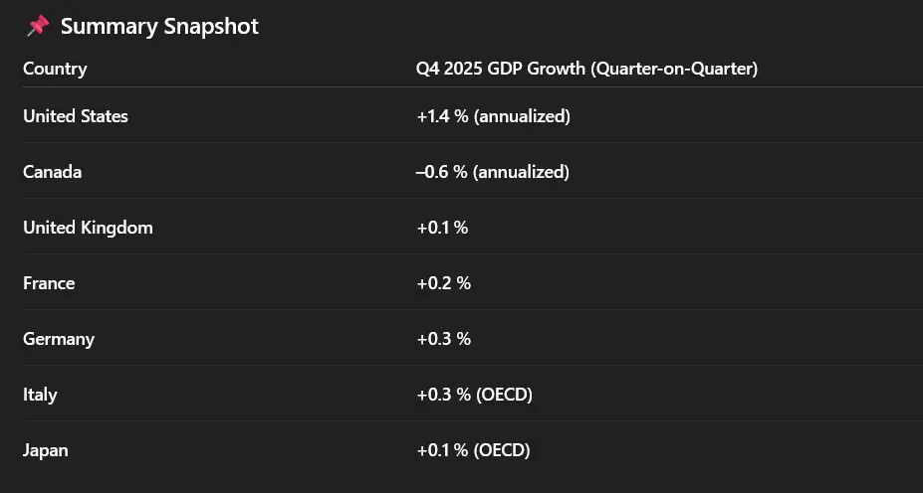This screenshot has width=923, height=493.
Task: Click the red pushpin icon
Action: pyautogui.click(x=37, y=26)
